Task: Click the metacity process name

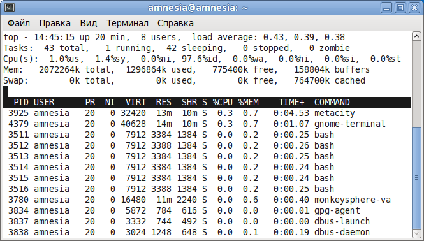Action: pyautogui.click(x=335, y=113)
